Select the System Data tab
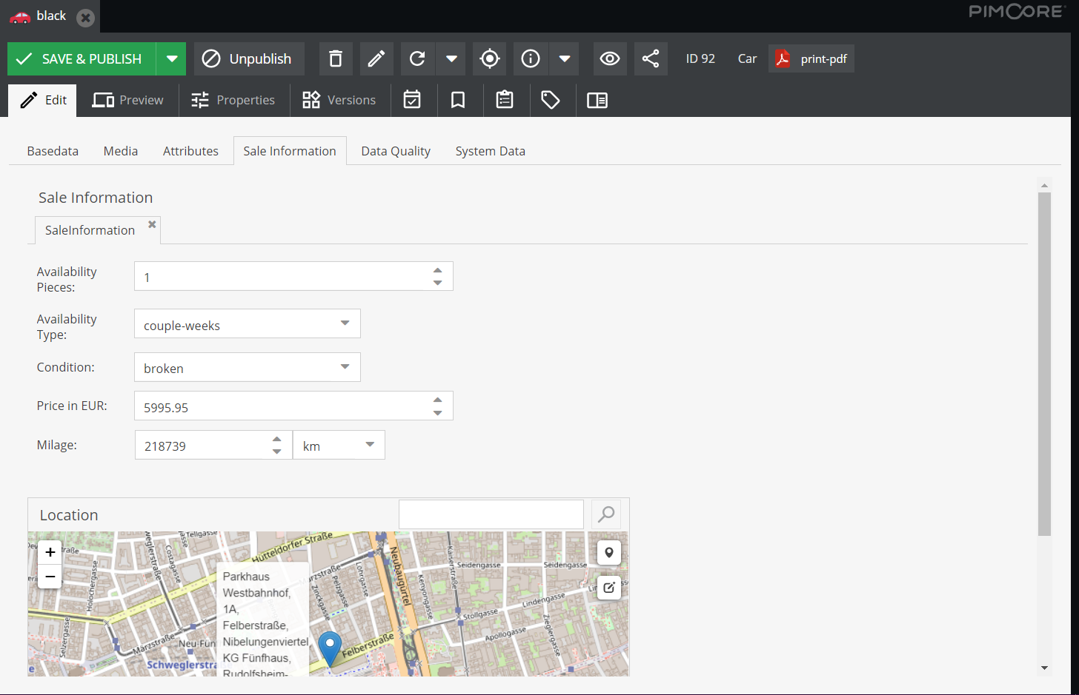The height and width of the screenshot is (695, 1079). (x=490, y=151)
